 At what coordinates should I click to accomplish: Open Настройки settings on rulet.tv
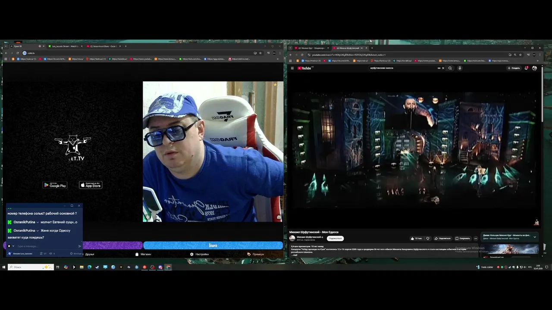tap(199, 254)
